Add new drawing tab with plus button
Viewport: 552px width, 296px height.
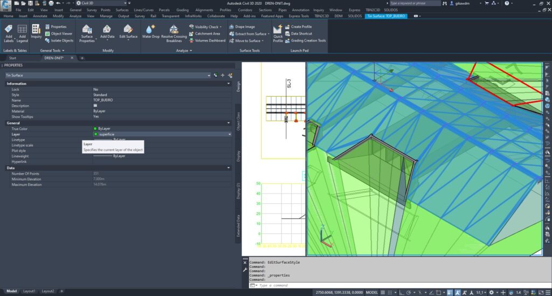[x=82, y=58]
